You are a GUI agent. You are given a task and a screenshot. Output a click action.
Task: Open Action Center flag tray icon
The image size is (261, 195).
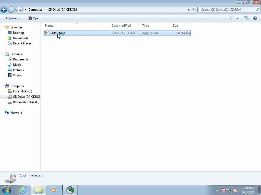click(223, 190)
